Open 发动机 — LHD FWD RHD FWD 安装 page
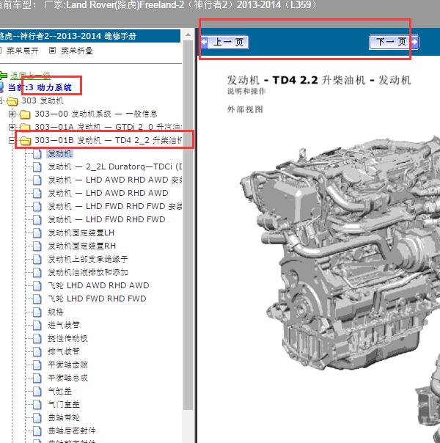The width and height of the screenshot is (440, 443). [x=114, y=207]
